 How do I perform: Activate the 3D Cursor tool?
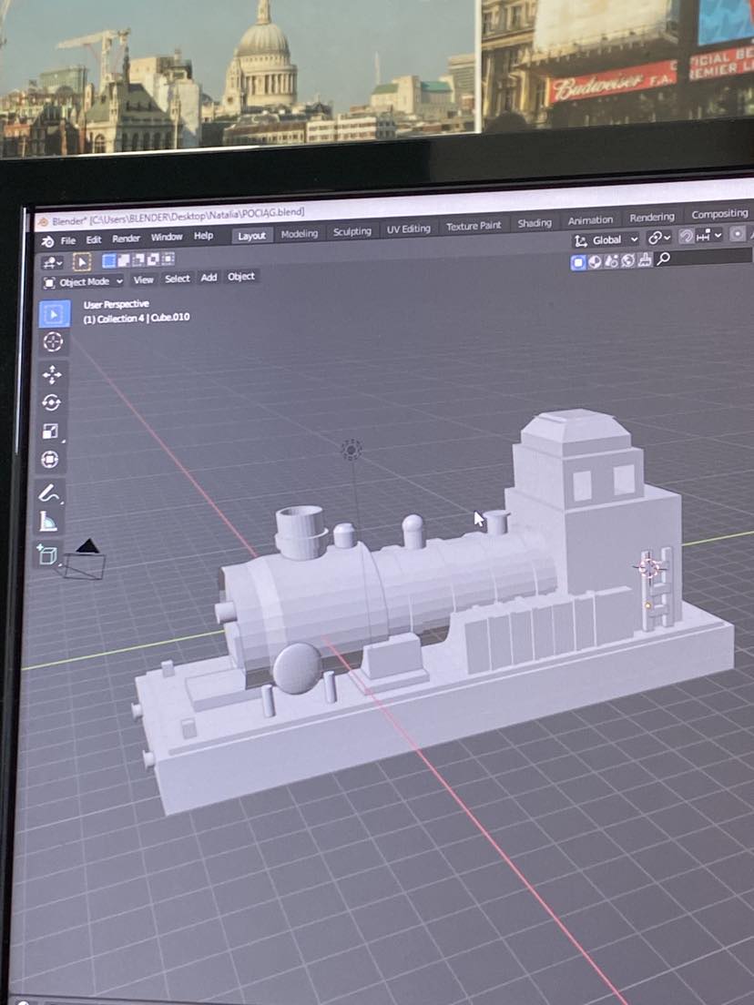(x=53, y=342)
